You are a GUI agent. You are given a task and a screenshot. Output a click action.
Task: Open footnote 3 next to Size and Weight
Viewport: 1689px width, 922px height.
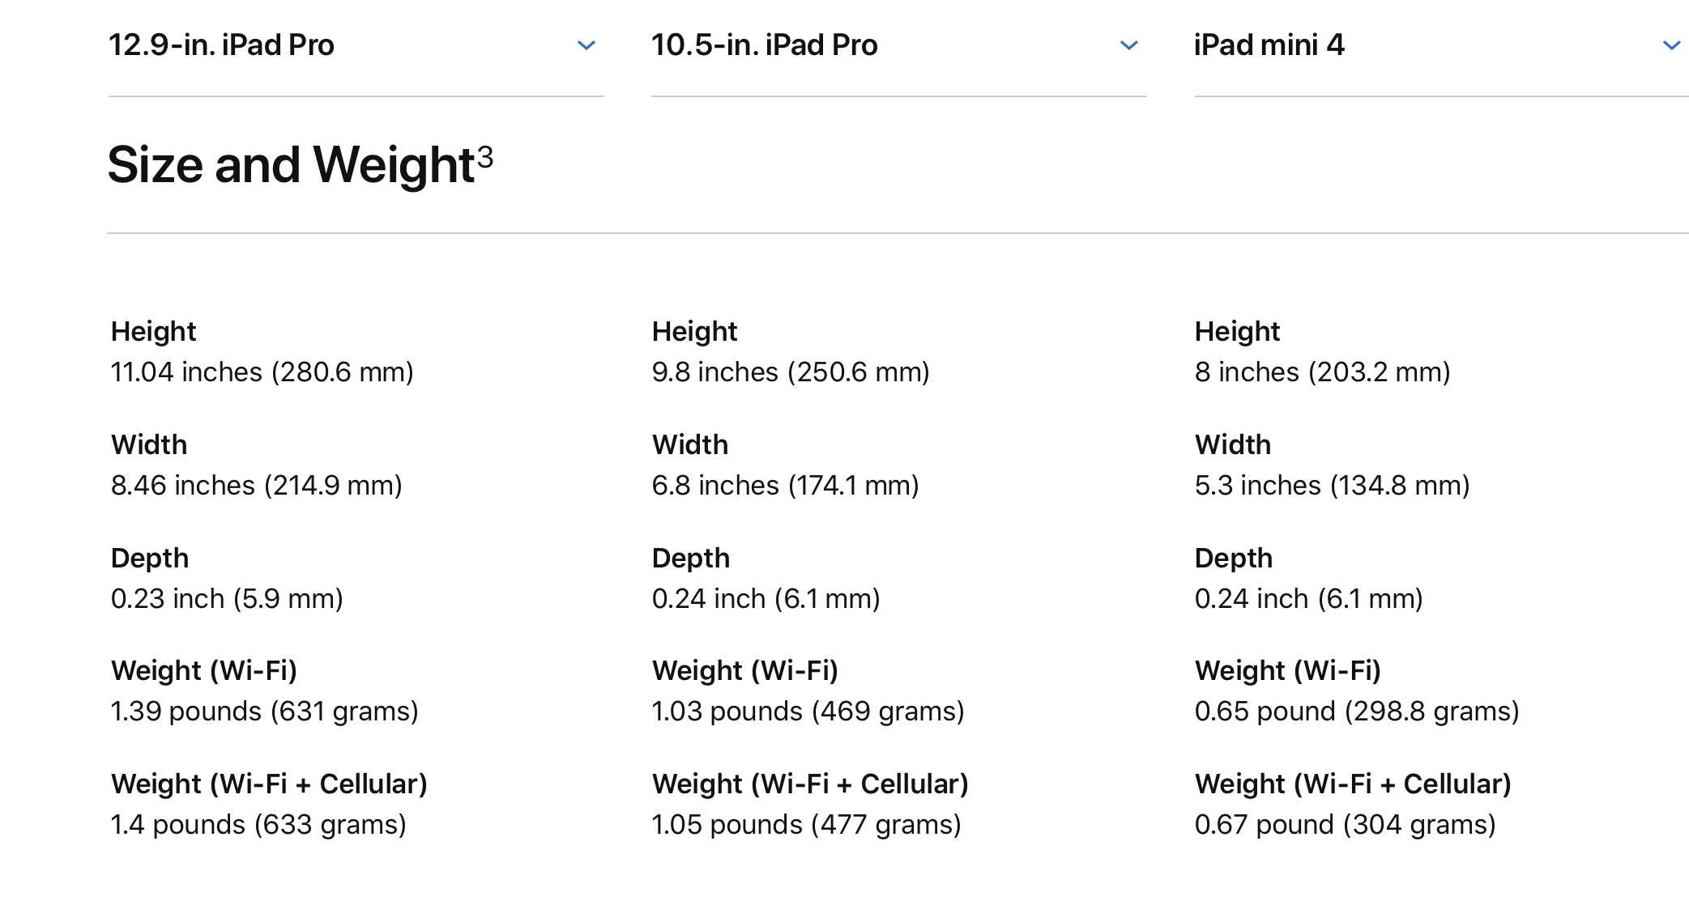click(x=485, y=155)
